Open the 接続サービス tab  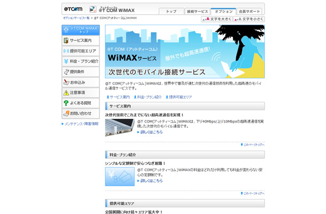pyautogui.click(x=197, y=11)
